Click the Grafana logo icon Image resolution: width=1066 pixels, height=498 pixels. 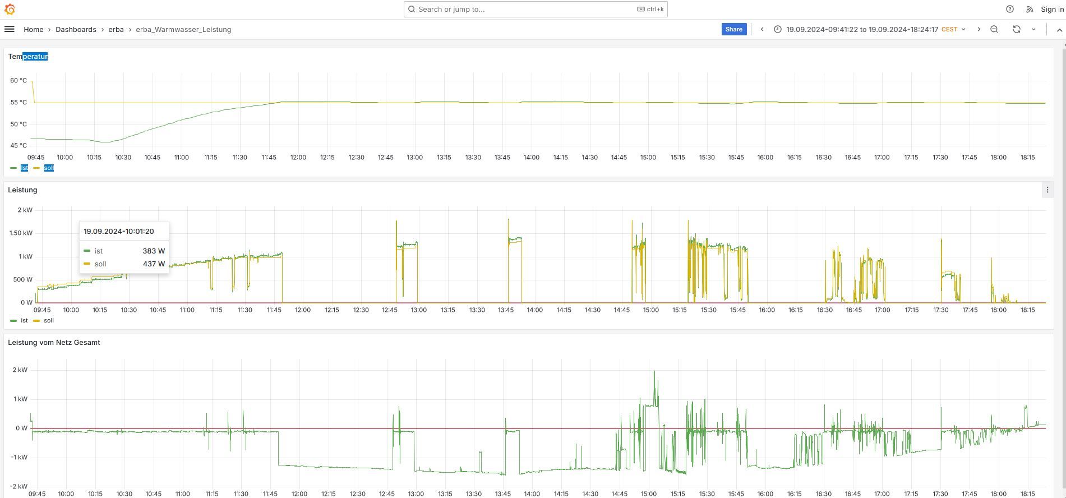(10, 10)
